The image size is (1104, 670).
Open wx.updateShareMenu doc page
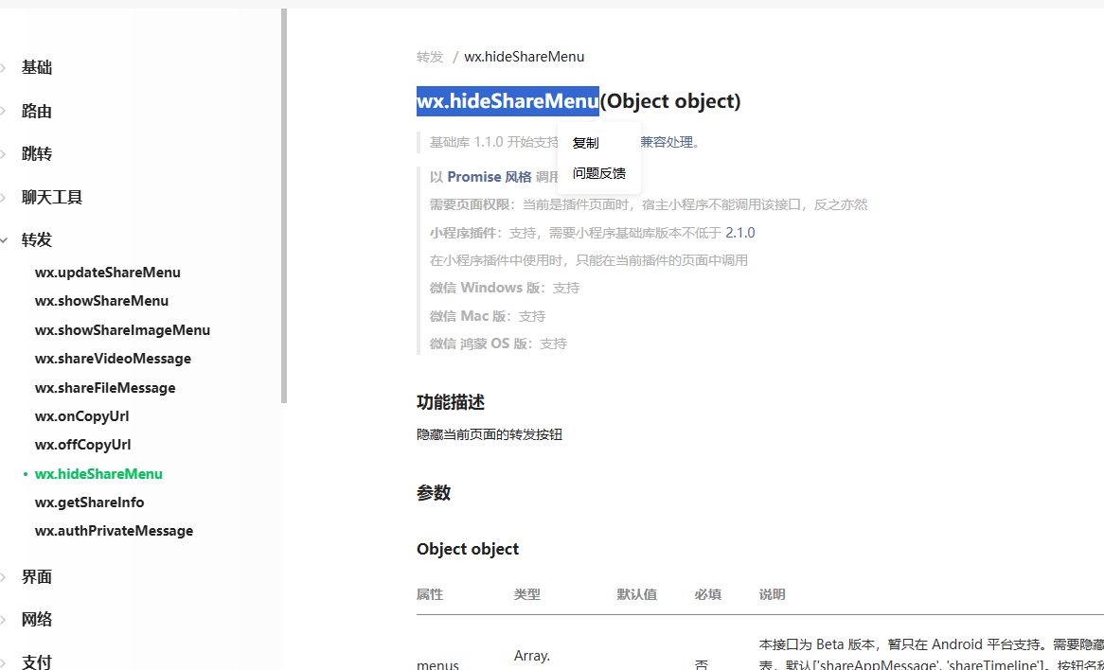pyautogui.click(x=108, y=273)
